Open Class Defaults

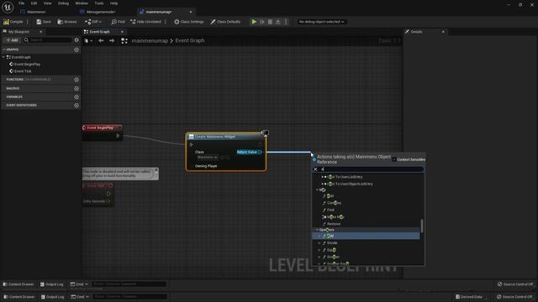point(225,22)
